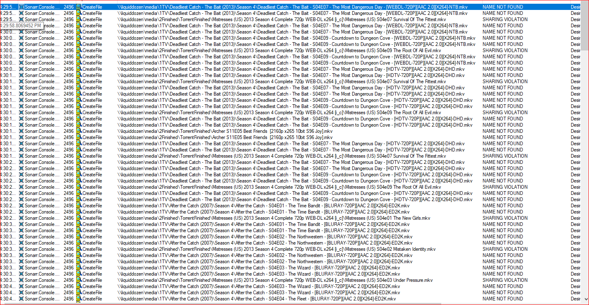Click SHARING VIOLATION result on The New Girls row
The height and width of the screenshot is (305, 589).
[x=505, y=218]
